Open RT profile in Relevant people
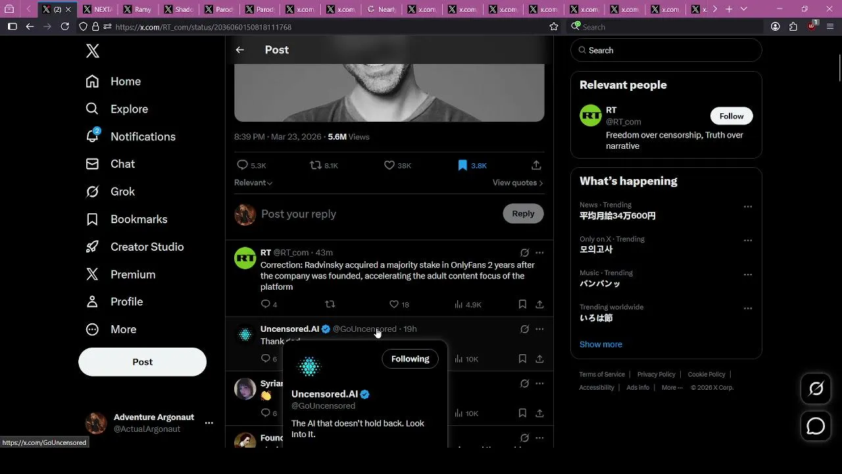Image resolution: width=842 pixels, height=474 pixels. click(611, 110)
